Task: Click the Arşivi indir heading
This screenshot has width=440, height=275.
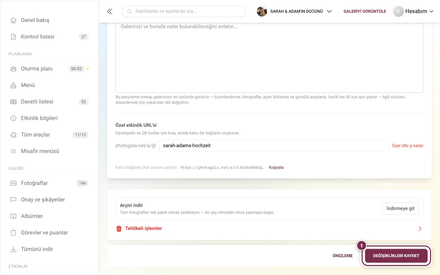Action: [131, 205]
